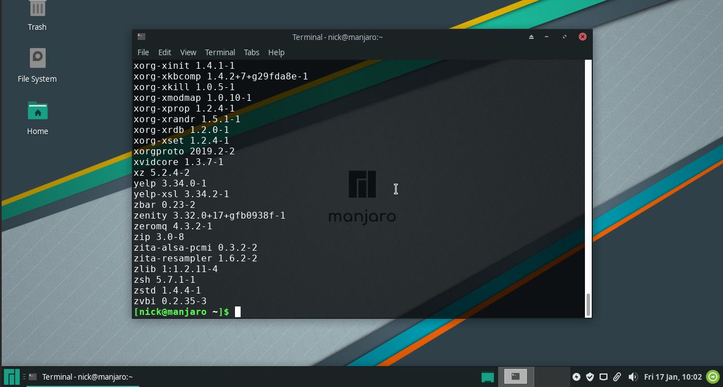This screenshot has height=387, width=723.
Task: Click the line 'xorg-xrdb 1.2.0-1'
Action: pyautogui.click(x=181, y=130)
